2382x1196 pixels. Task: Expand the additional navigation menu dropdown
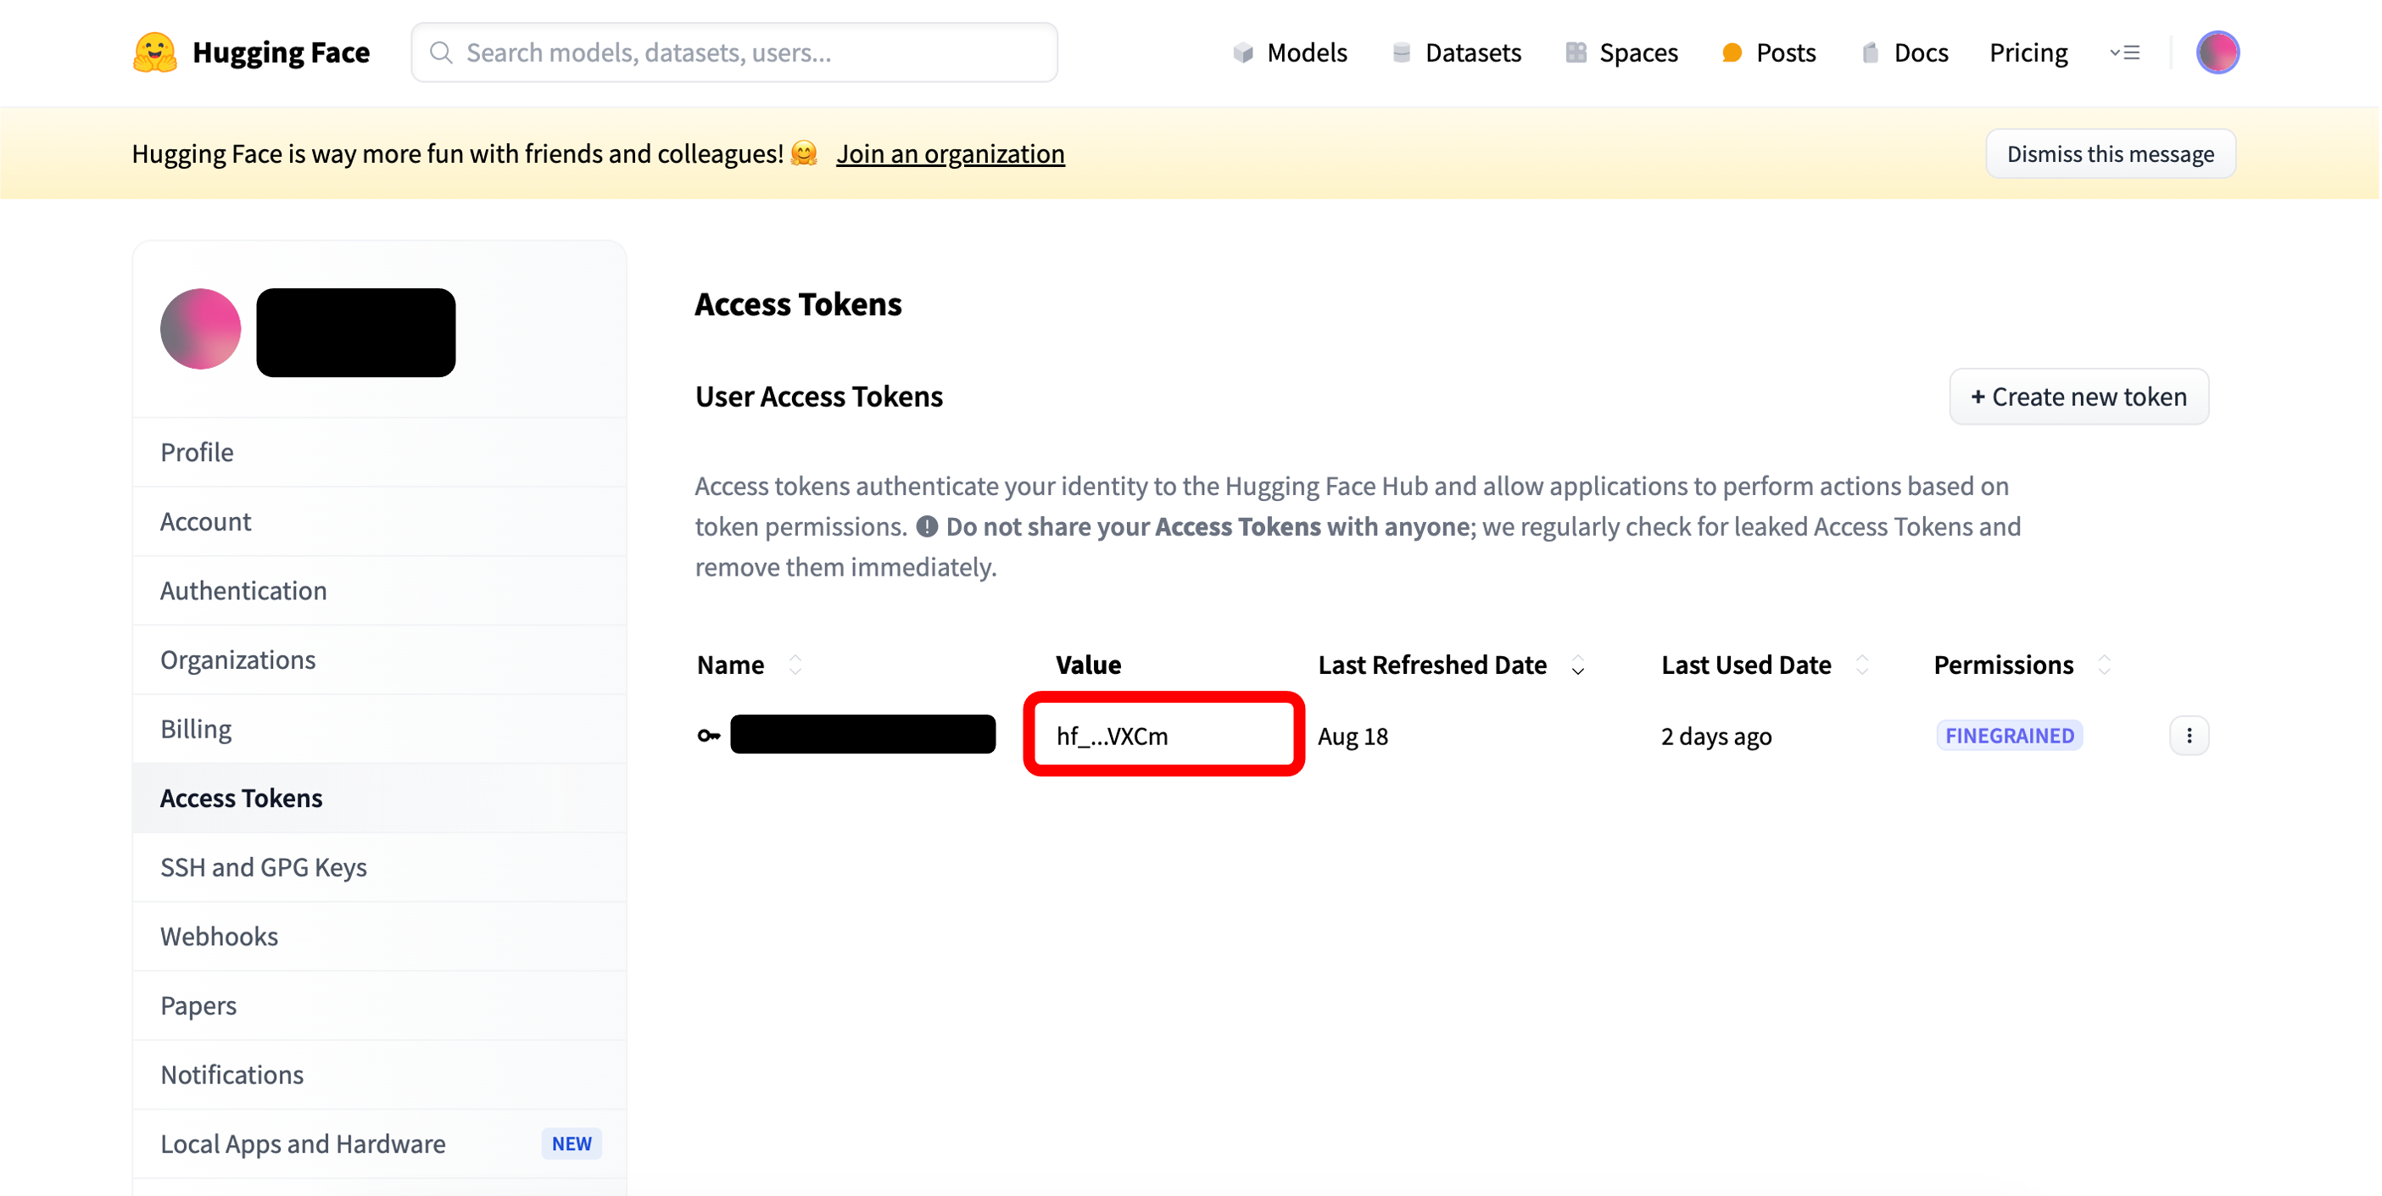coord(2125,53)
